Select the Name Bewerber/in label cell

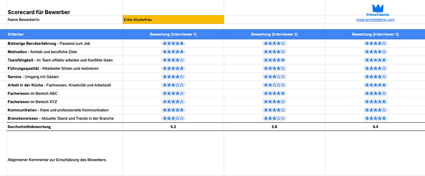click(65, 20)
